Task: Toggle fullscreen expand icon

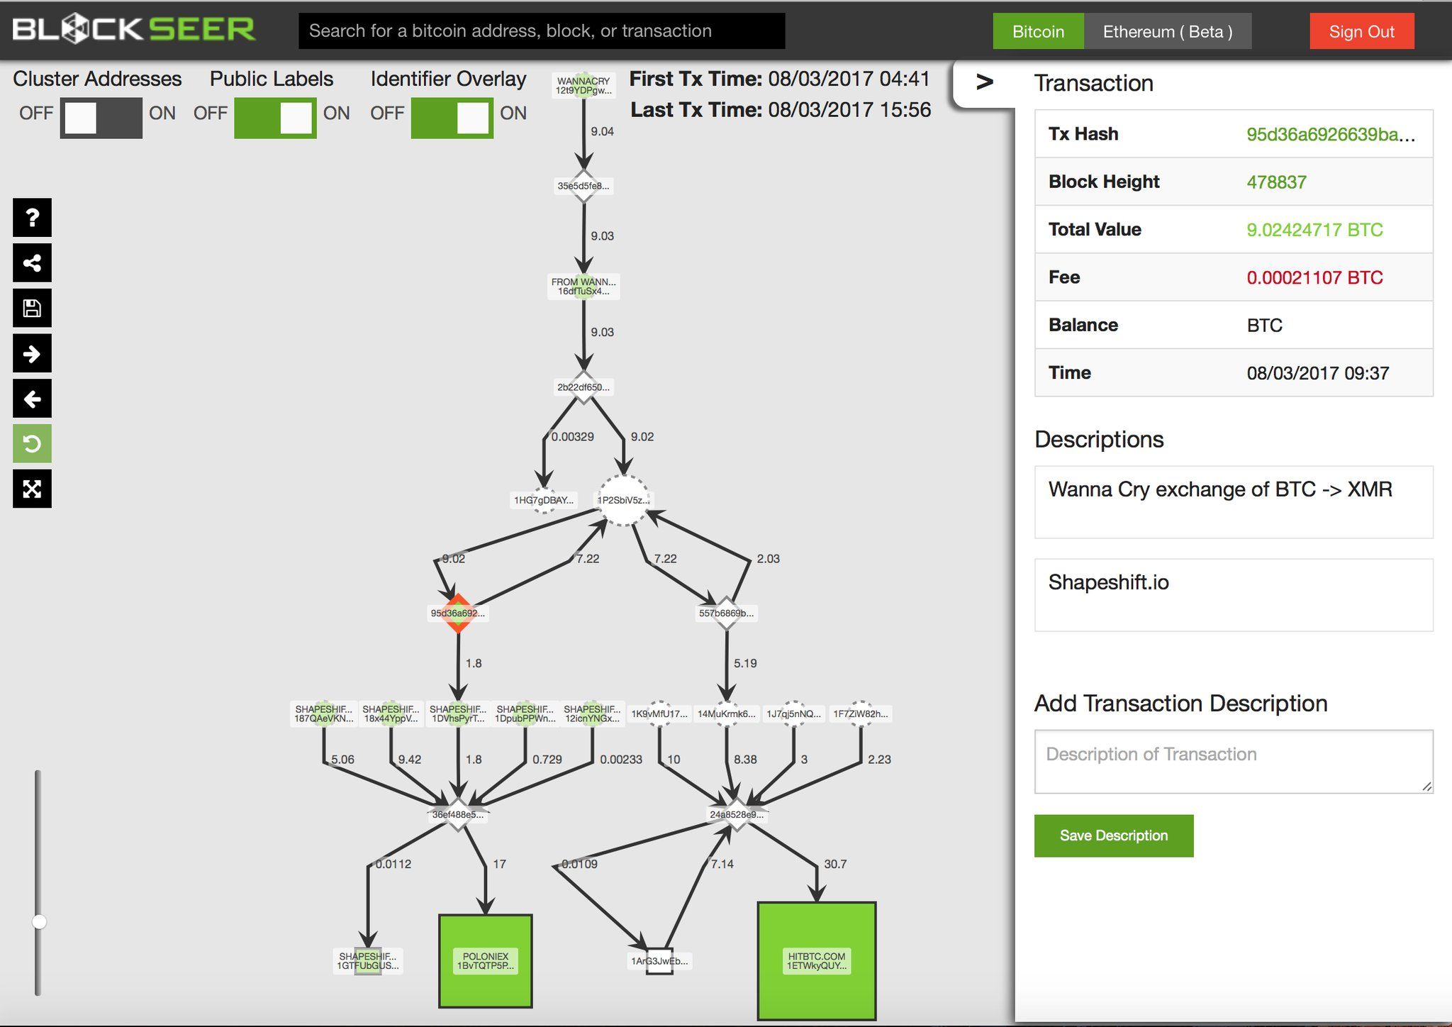Action: pos(32,489)
